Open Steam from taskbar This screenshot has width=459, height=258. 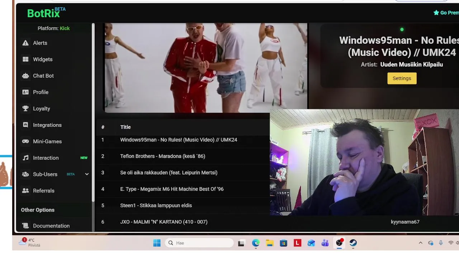[353, 243]
